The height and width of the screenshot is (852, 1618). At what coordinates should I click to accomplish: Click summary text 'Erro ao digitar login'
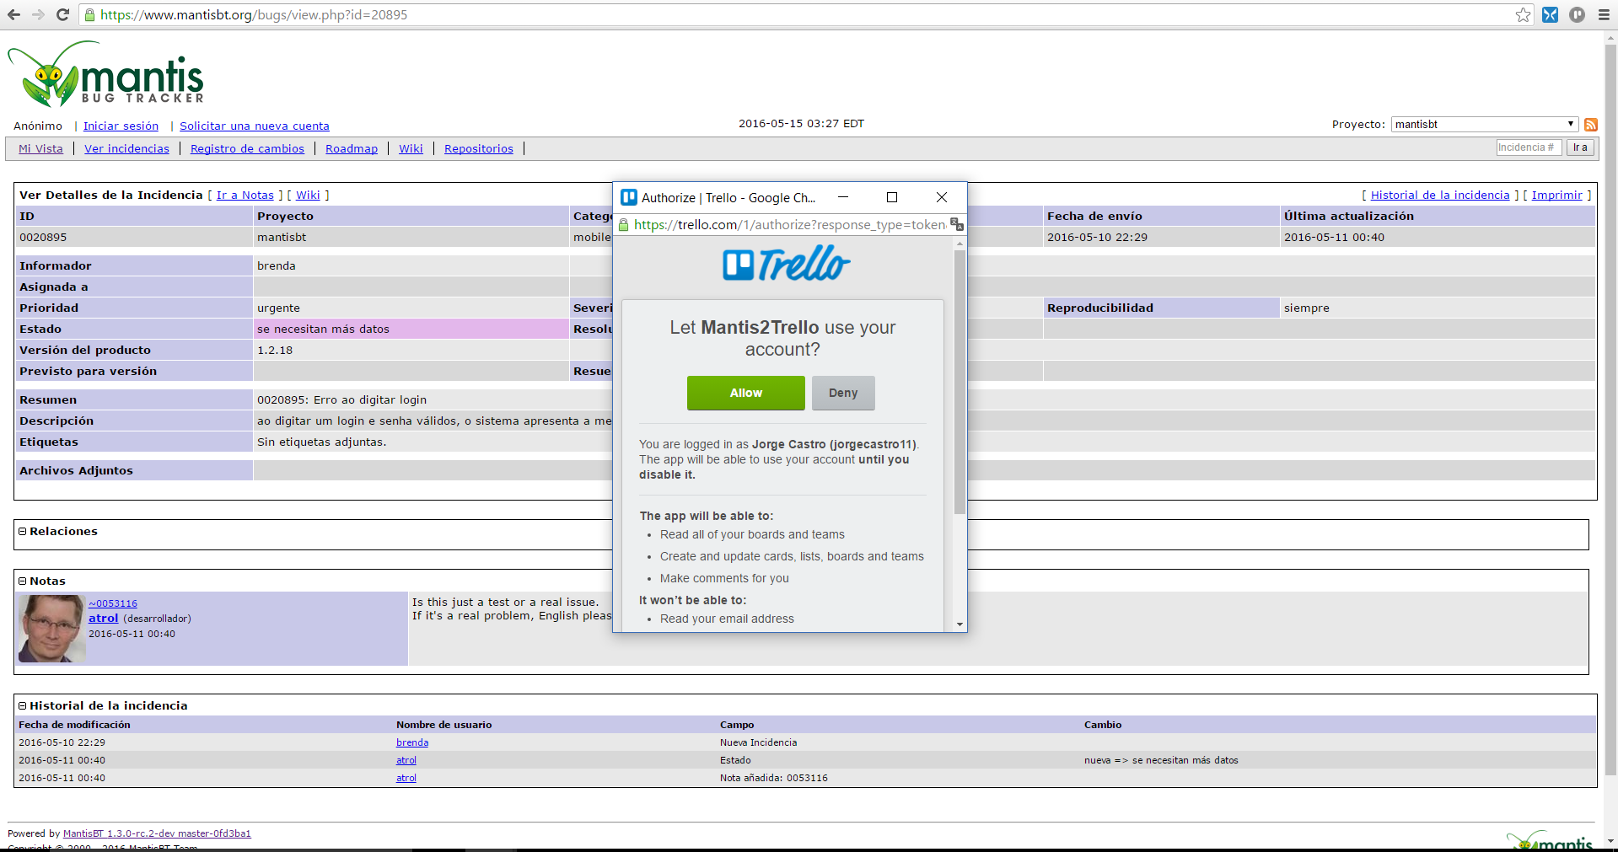(370, 400)
